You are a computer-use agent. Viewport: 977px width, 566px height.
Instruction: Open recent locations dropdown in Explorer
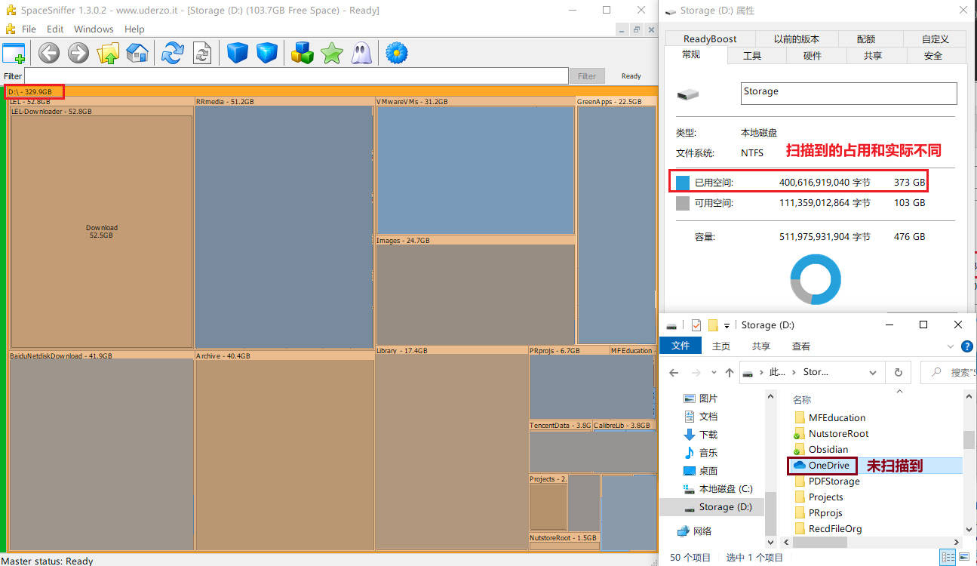coord(713,372)
